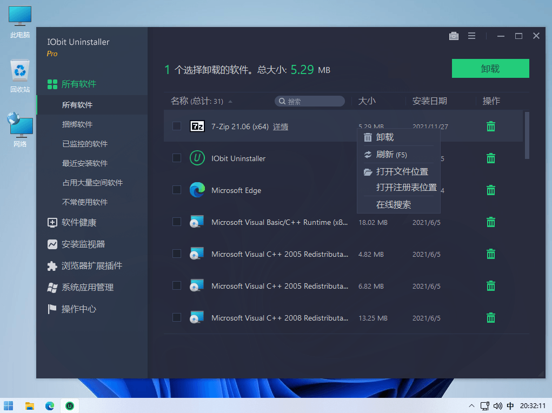This screenshot has width=552, height=413.
Task: Click the network icon in system tray
Action: [x=485, y=406]
